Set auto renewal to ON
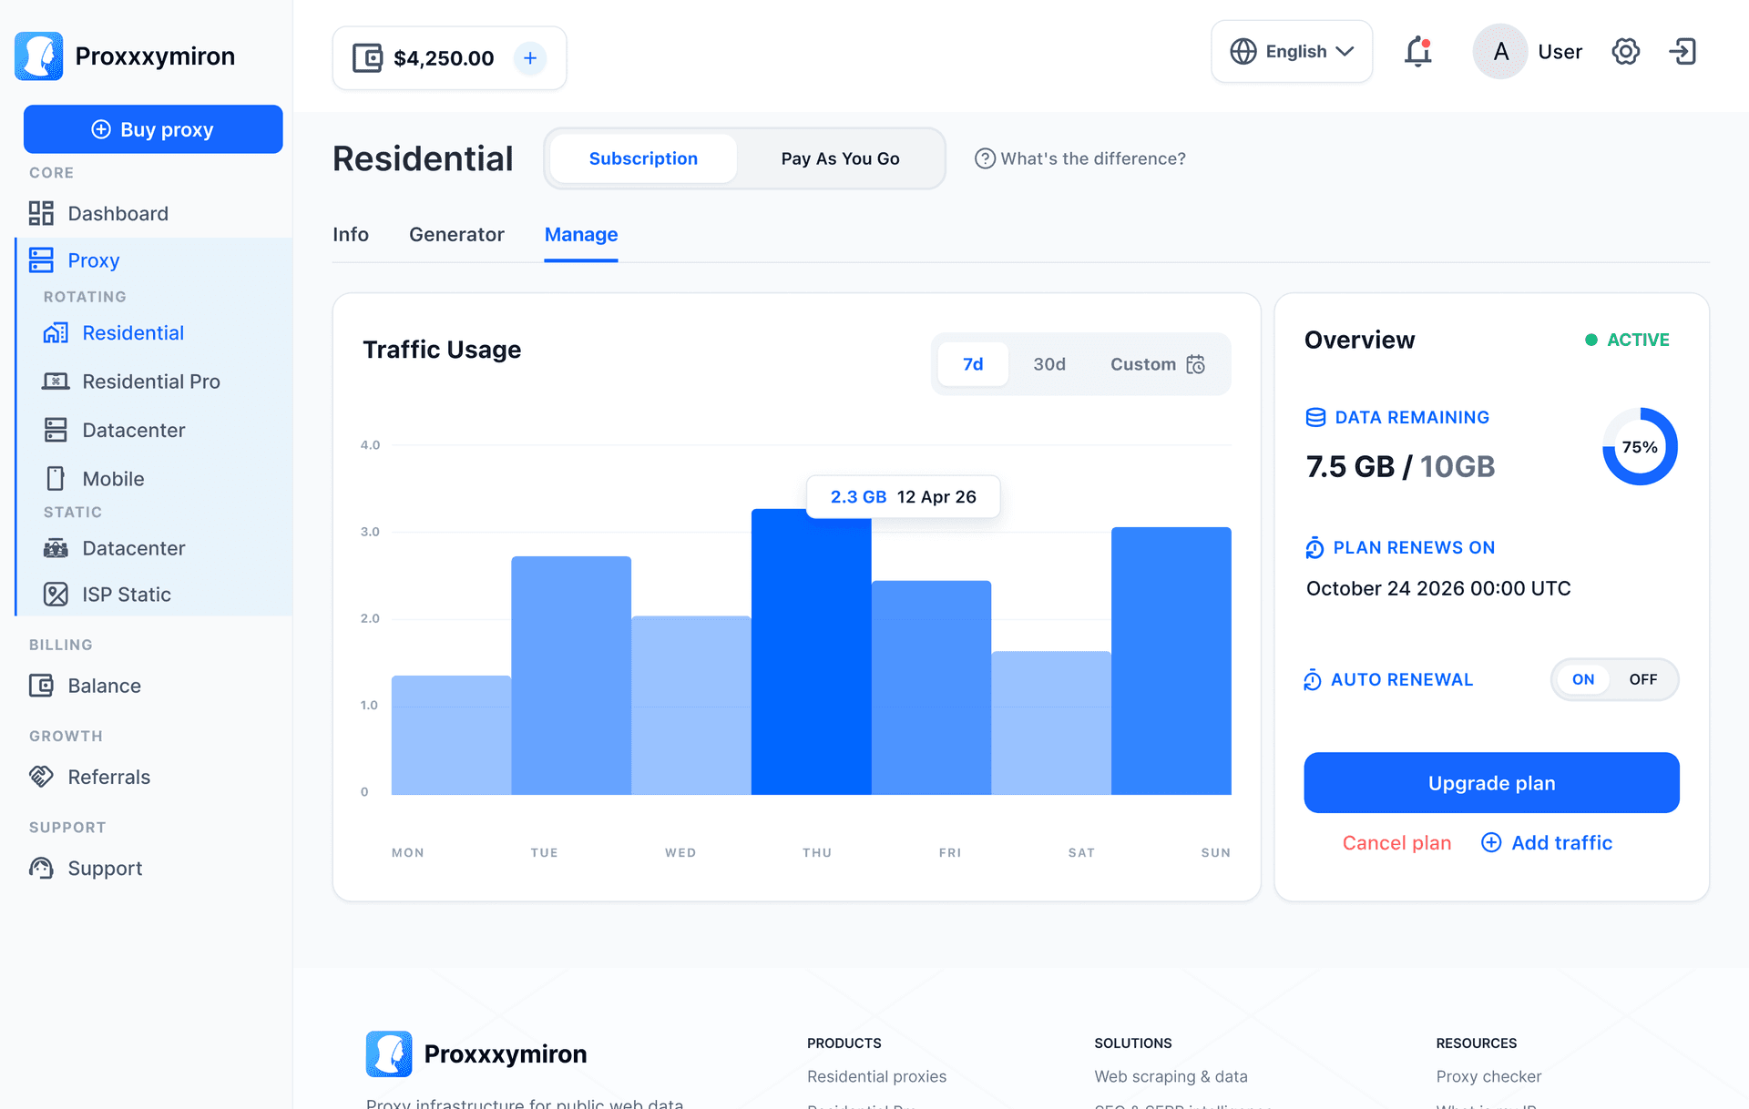The image size is (1749, 1109). 1583,679
